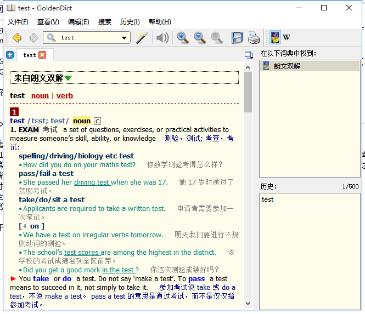Click the magnifier icon in search box

pos(51,37)
